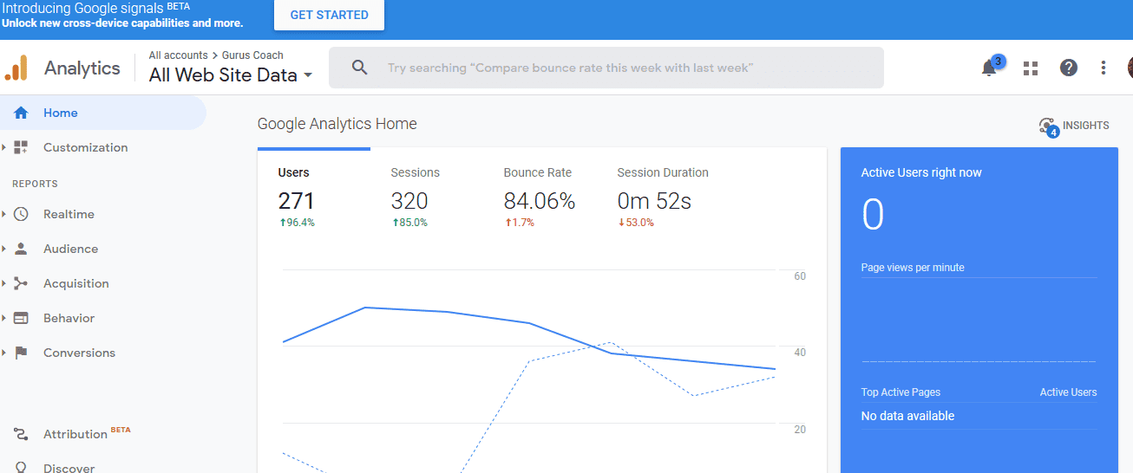The height and width of the screenshot is (473, 1133).
Task: Click the 84.06% bounce rate value
Action: pyautogui.click(x=540, y=201)
